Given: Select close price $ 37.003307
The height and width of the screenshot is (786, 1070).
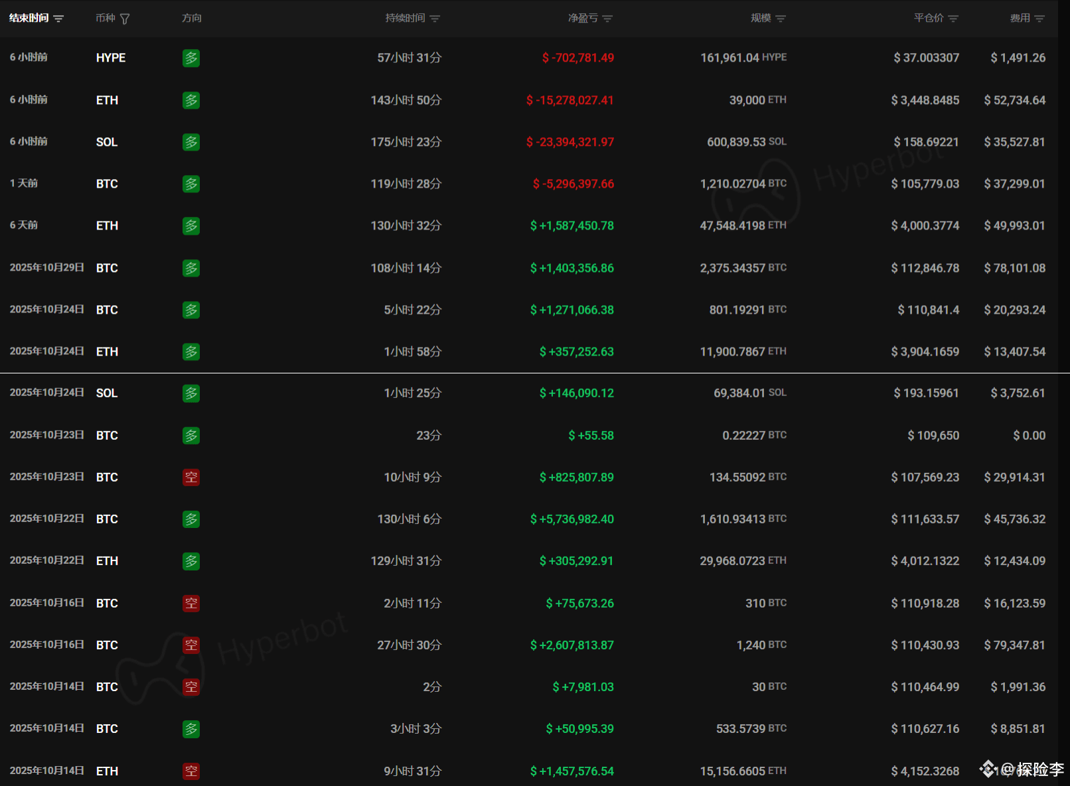Looking at the screenshot, I should (x=926, y=58).
